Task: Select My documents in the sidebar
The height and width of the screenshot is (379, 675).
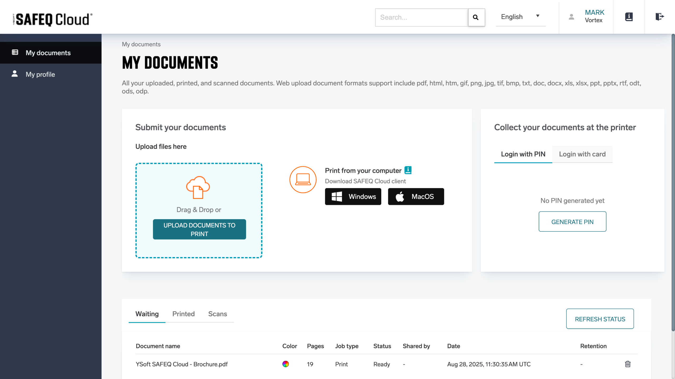Action: pos(48,53)
